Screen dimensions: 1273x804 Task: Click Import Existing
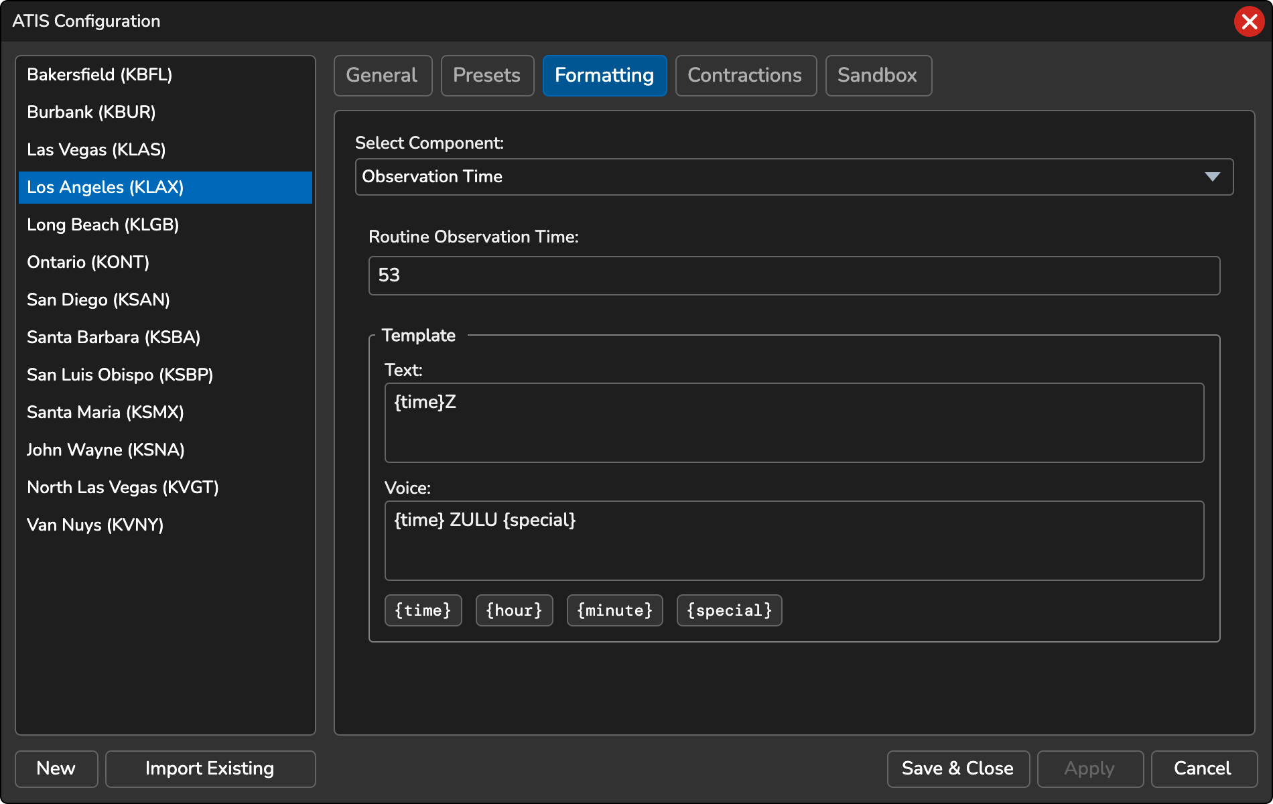pos(210,768)
